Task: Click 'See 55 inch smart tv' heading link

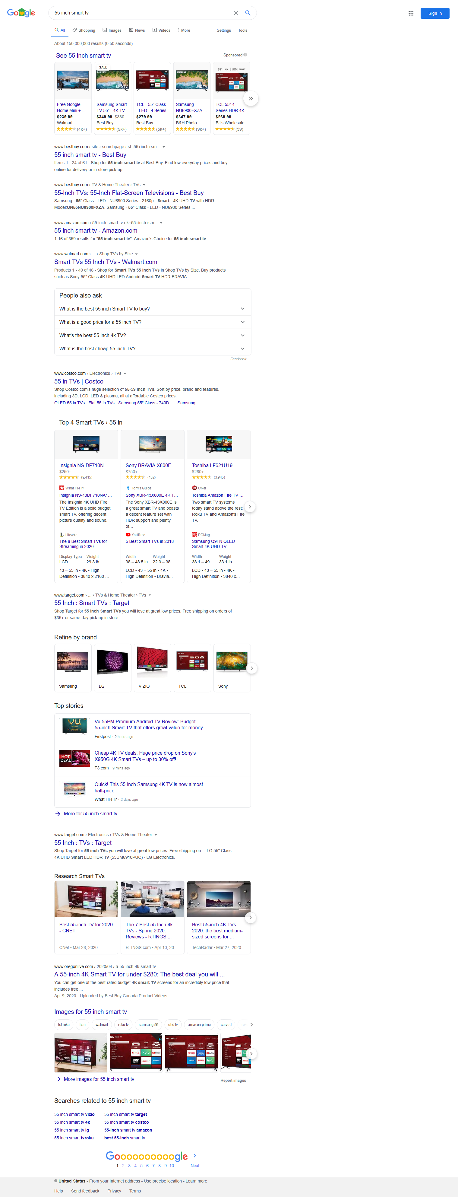Action: point(84,55)
